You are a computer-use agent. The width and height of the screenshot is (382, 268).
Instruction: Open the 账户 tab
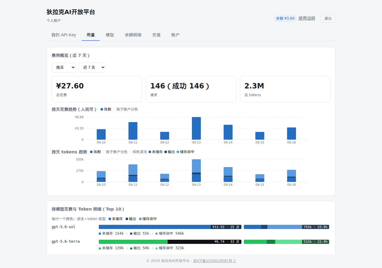tap(175, 35)
